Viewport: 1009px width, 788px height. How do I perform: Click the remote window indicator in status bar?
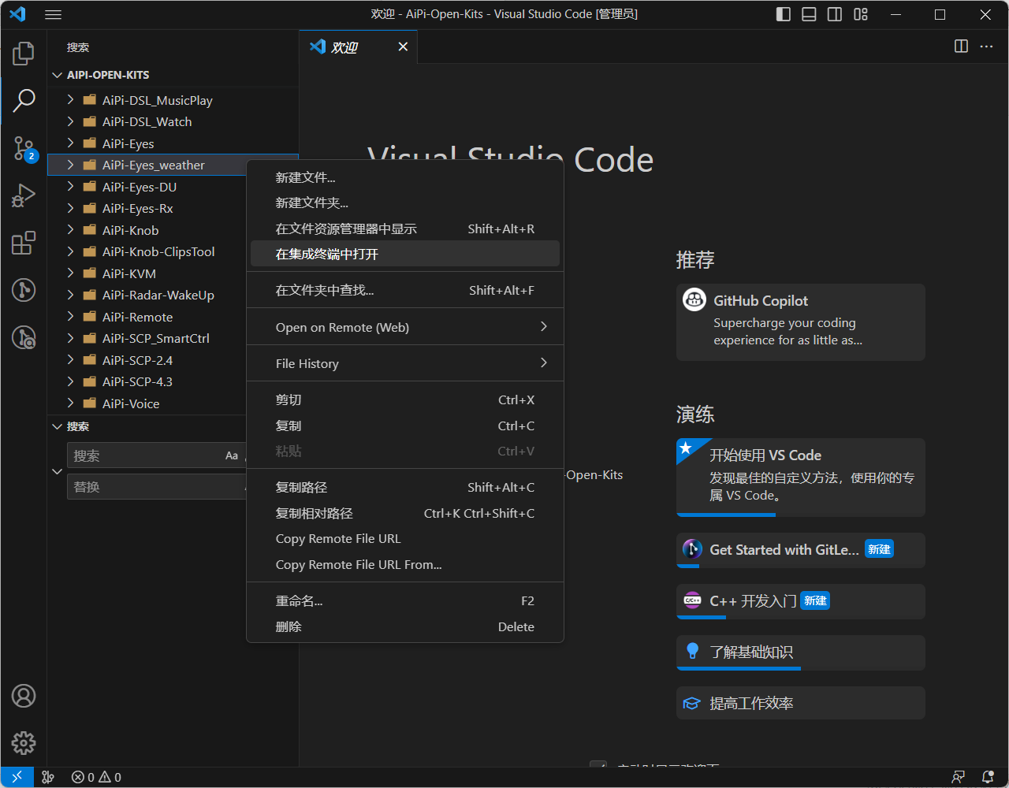[17, 777]
